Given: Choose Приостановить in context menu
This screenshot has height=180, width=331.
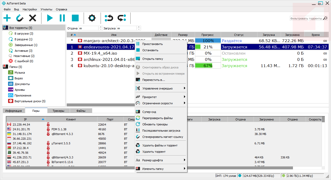Looking at the screenshot, I should click(152, 44).
